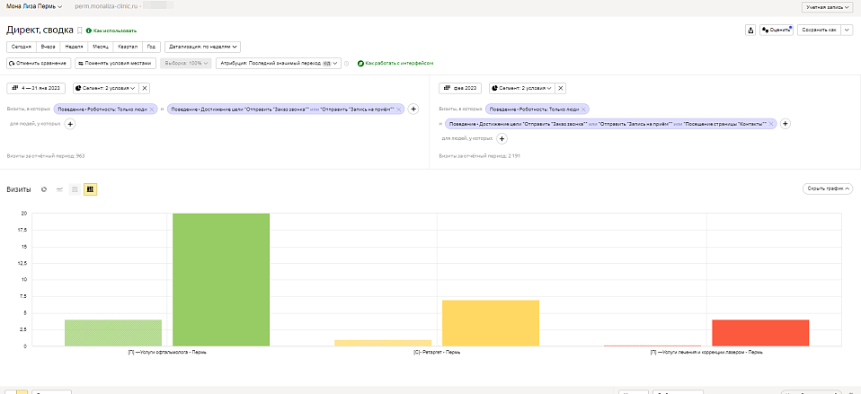Click the info icon next to Атрибуция
Image resolution: width=861 pixels, height=394 pixels.
(x=347, y=64)
